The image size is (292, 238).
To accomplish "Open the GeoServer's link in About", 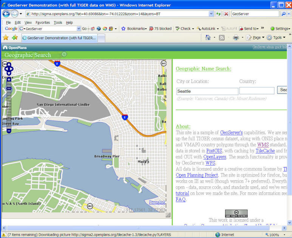I will [x=231, y=132].
